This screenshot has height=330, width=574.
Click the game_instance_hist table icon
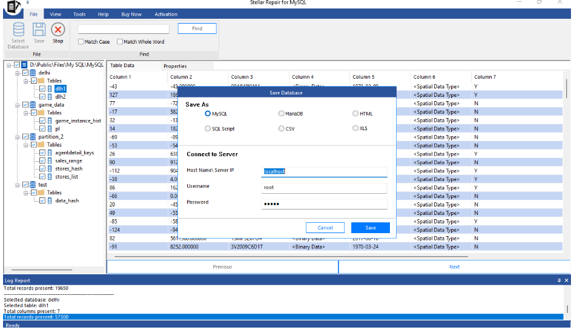(x=50, y=121)
